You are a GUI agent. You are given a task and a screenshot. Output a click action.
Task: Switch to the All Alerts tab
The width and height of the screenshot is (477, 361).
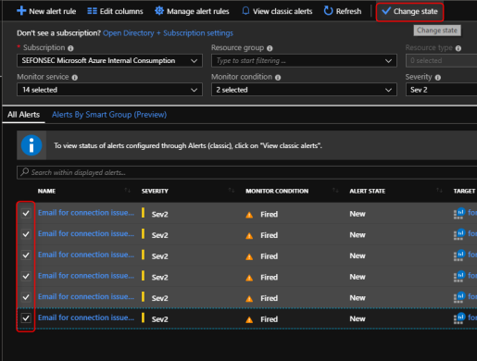click(24, 115)
